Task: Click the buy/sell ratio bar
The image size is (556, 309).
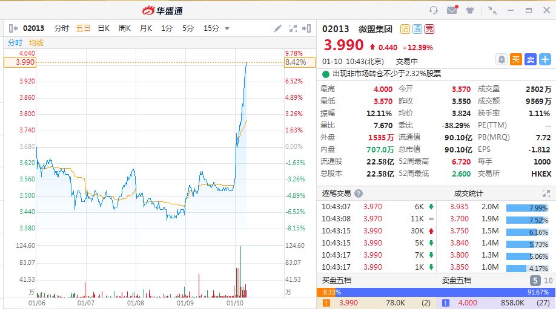Action: tap(436, 291)
